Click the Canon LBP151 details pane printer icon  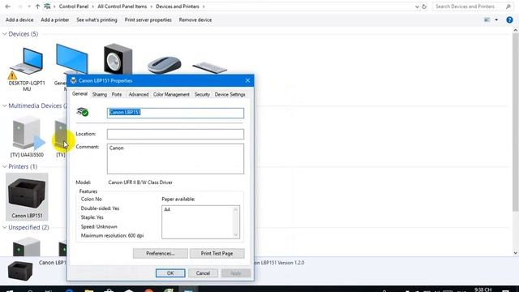(x=20, y=270)
